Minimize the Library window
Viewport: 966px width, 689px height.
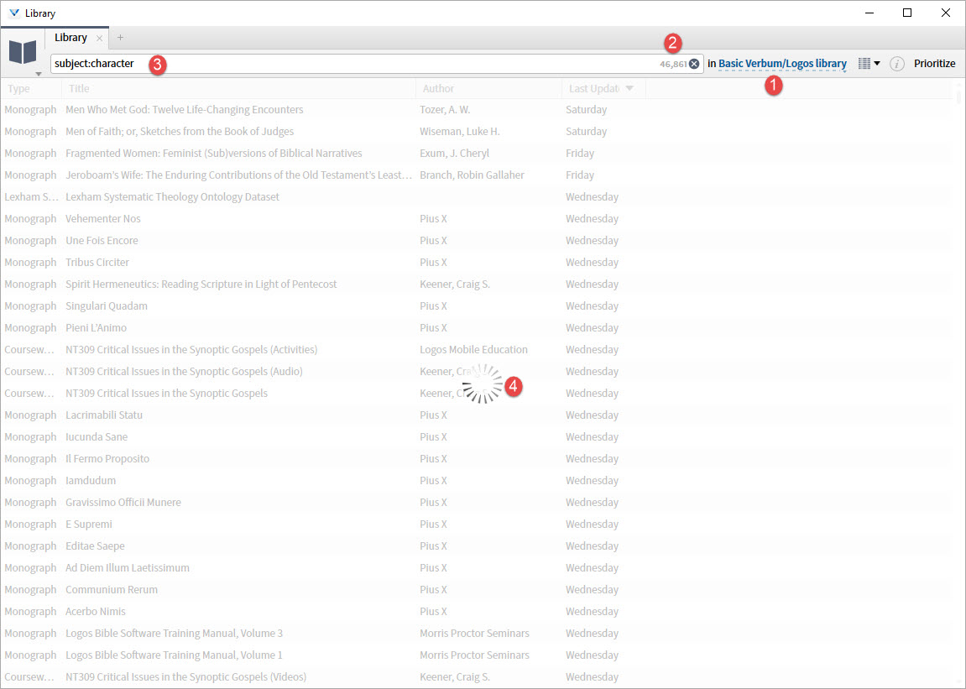(869, 13)
